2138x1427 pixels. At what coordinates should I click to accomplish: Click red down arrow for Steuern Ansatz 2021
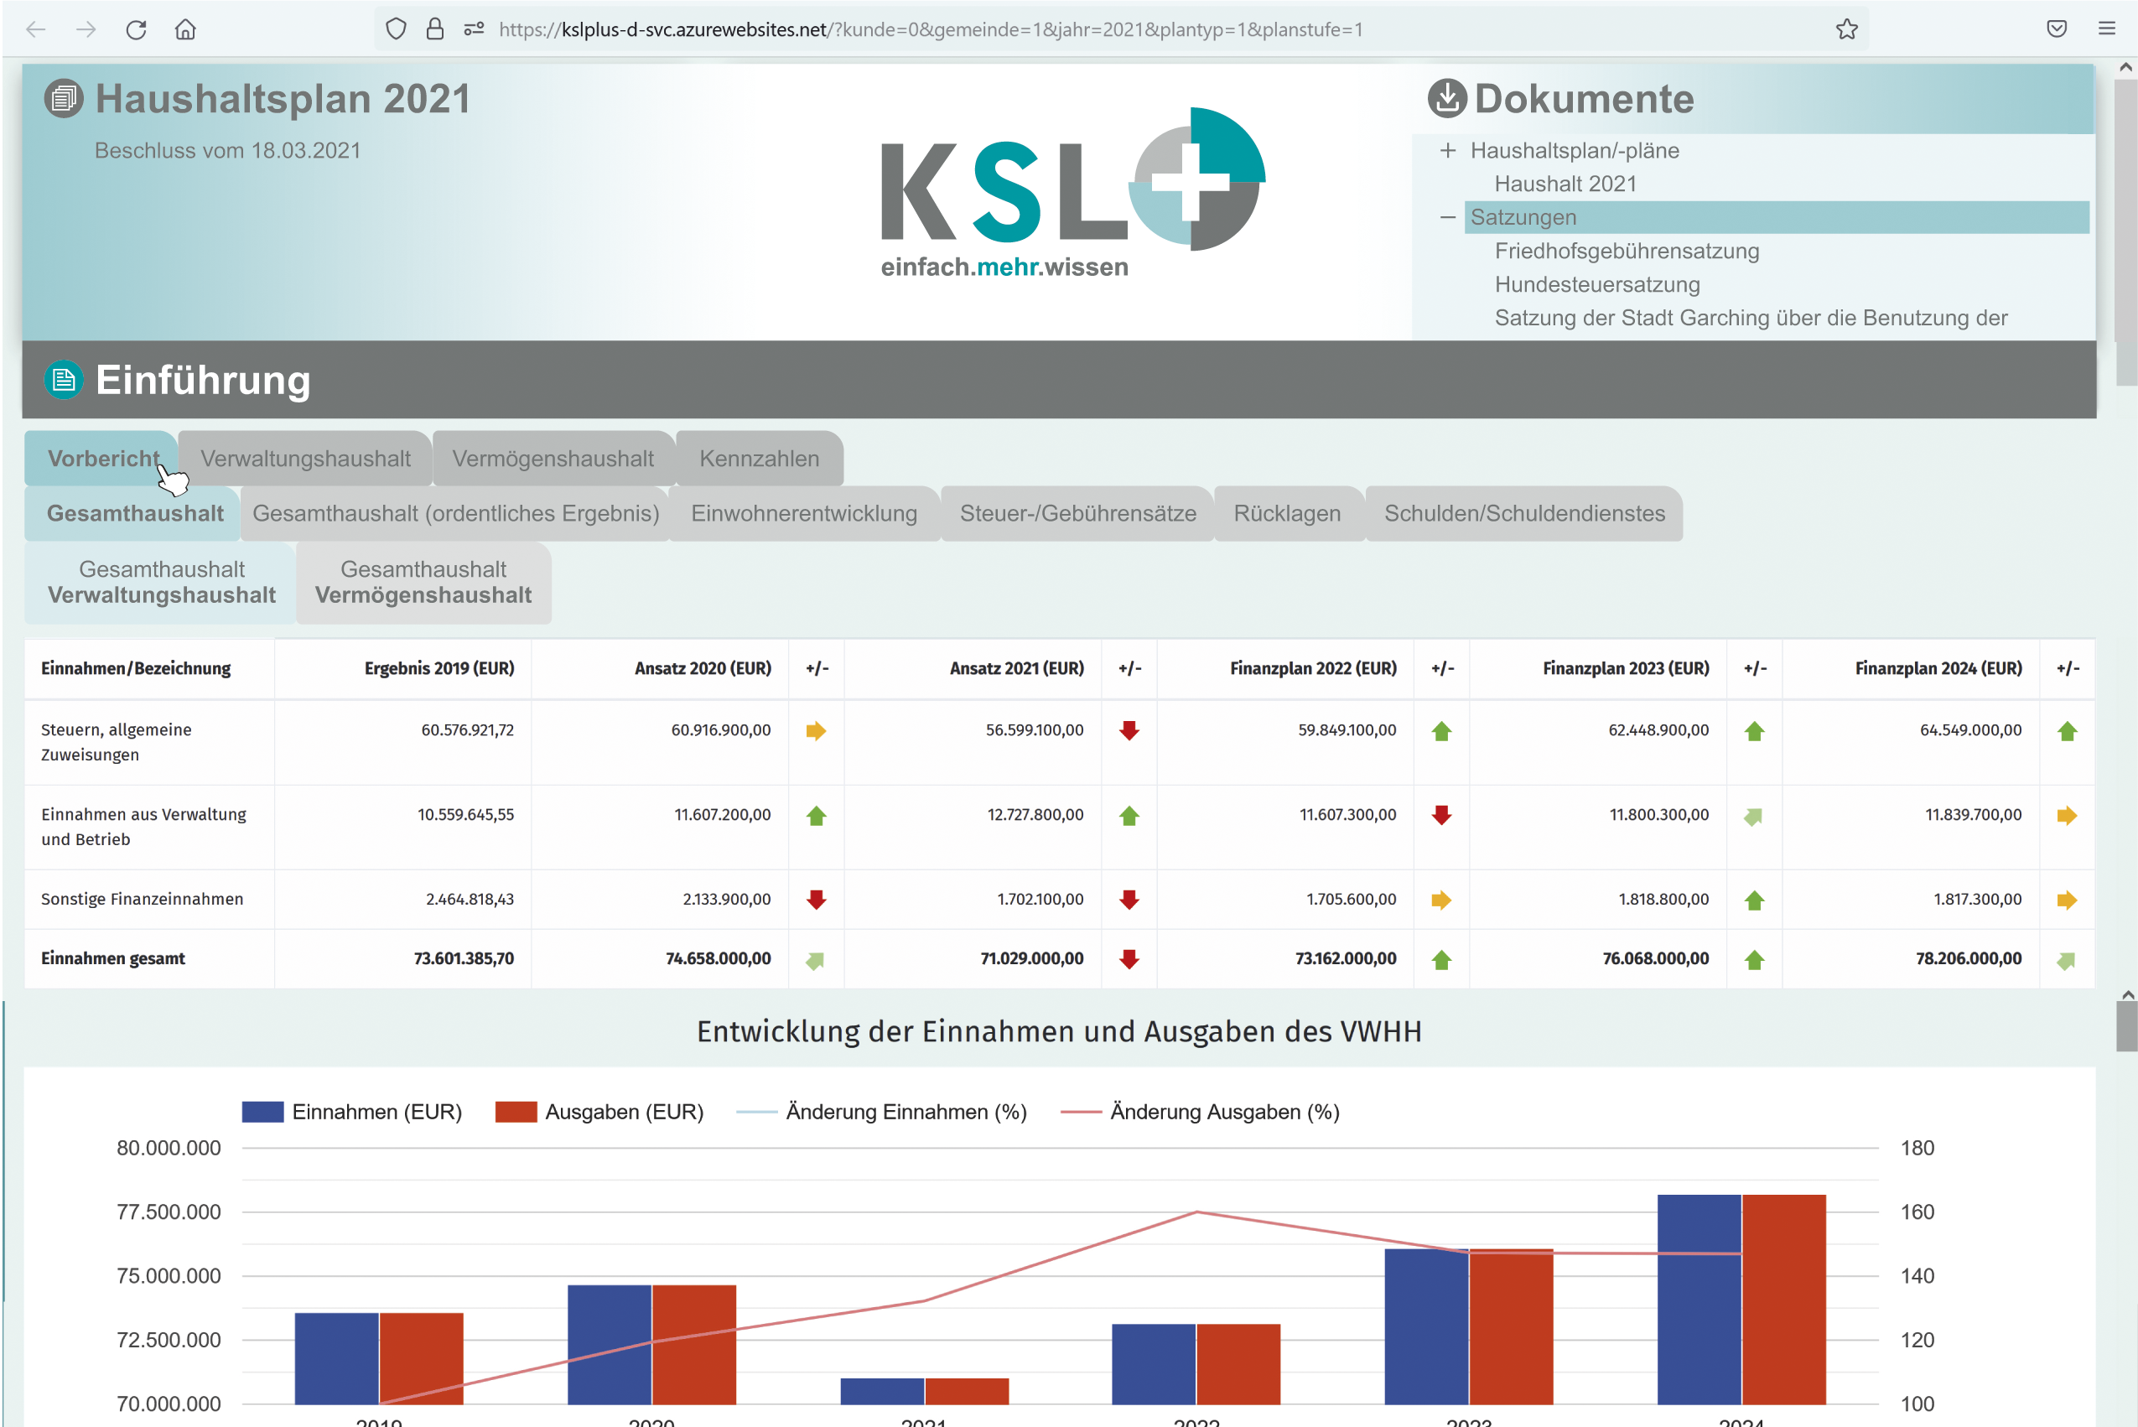click(x=1129, y=731)
